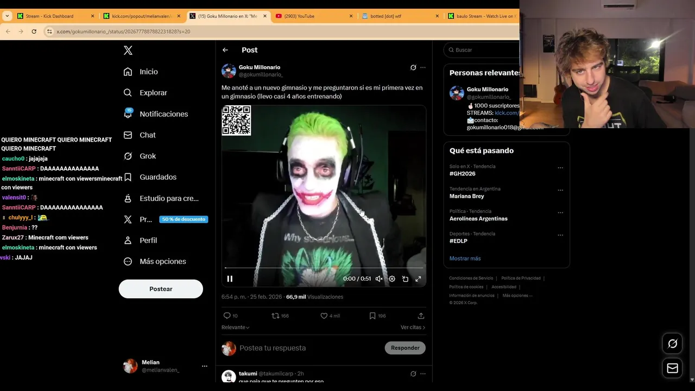The image size is (695, 391).
Task: Switch to botted [dot] wtf tab
Action: coord(400,16)
